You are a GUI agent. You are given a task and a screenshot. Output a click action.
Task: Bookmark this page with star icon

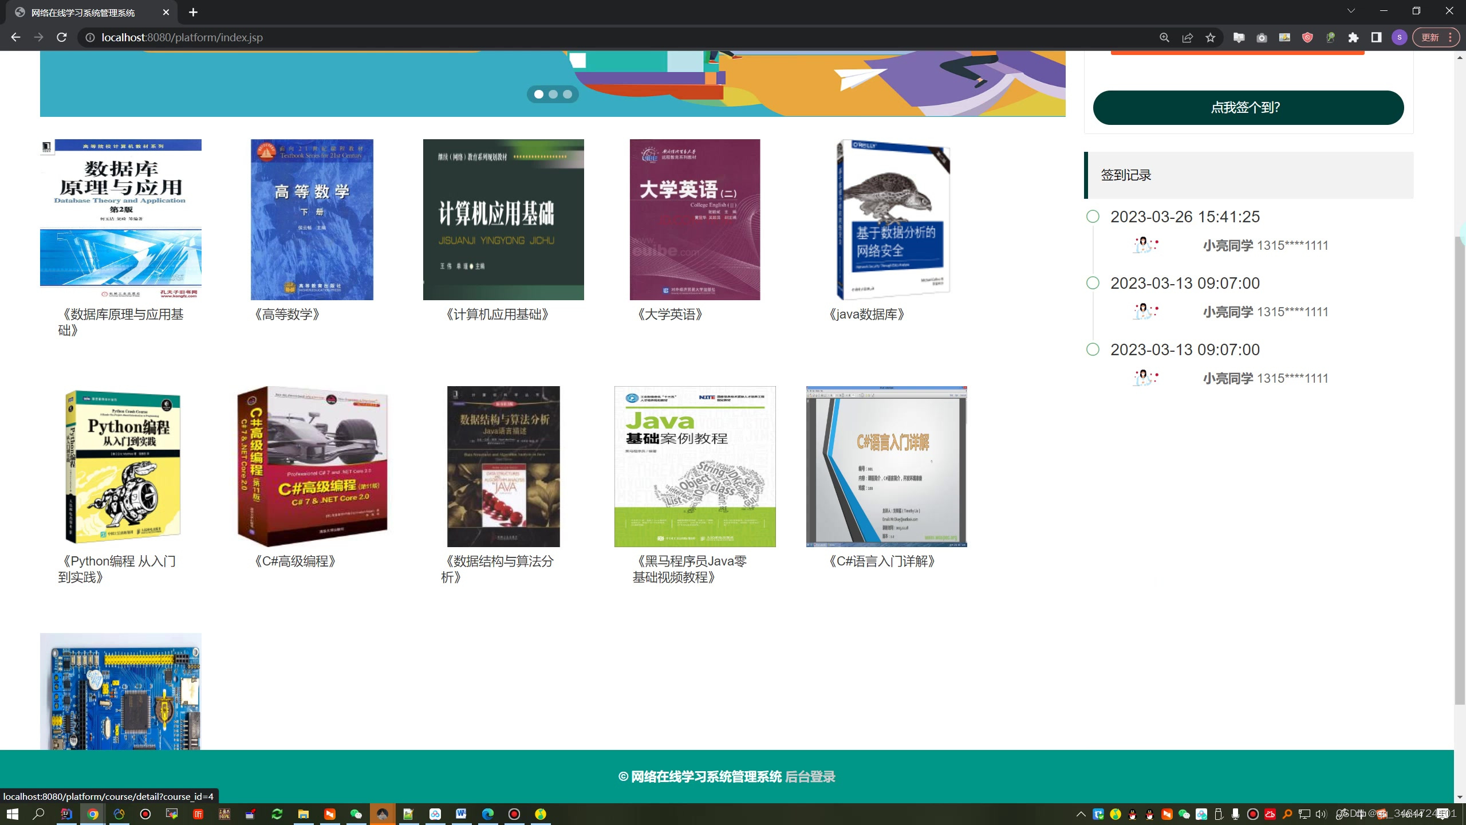[x=1210, y=37]
